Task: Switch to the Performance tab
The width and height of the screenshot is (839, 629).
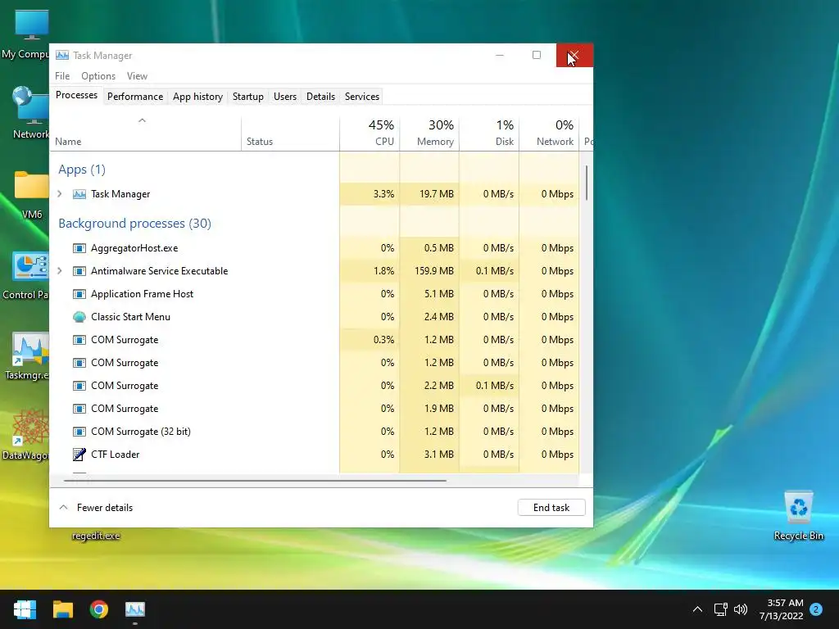Action: [x=135, y=97]
